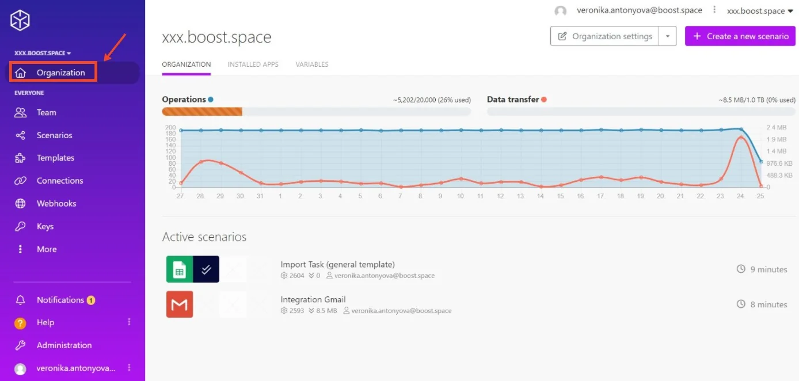The width and height of the screenshot is (799, 381).
Task: Click clock icon next to 8 minutes
Action: point(741,304)
